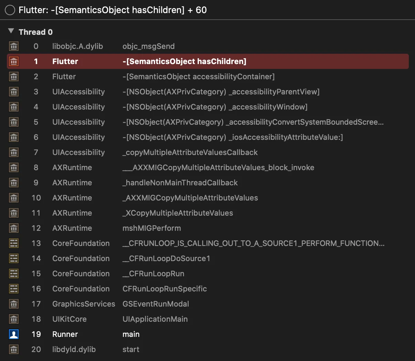Select the start function name

click(131, 350)
